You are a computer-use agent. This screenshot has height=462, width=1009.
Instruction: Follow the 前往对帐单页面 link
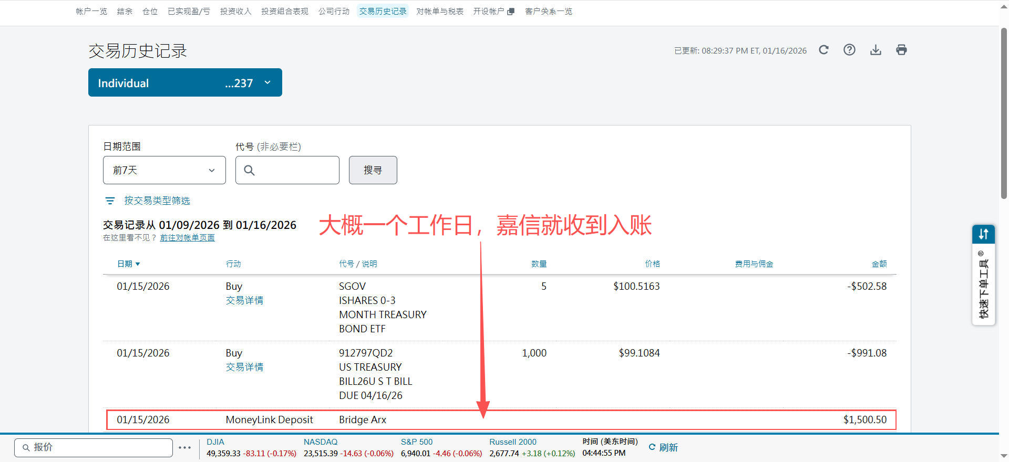coord(187,238)
